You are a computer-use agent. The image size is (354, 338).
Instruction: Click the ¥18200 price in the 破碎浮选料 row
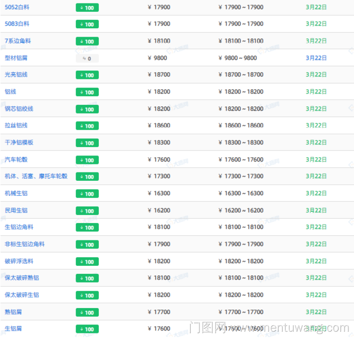coord(159,261)
